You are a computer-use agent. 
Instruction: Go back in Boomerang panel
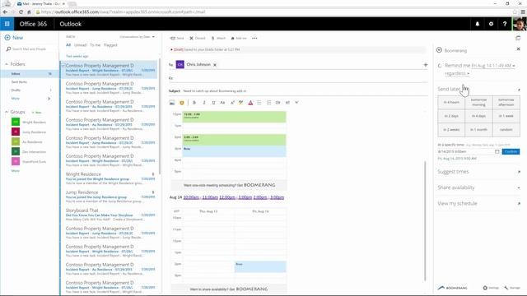pos(439,50)
